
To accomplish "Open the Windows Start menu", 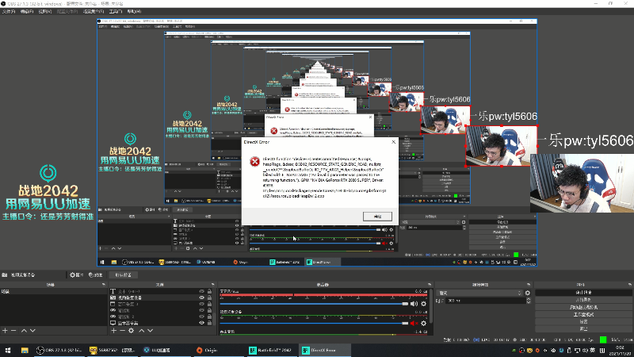I will point(8,350).
